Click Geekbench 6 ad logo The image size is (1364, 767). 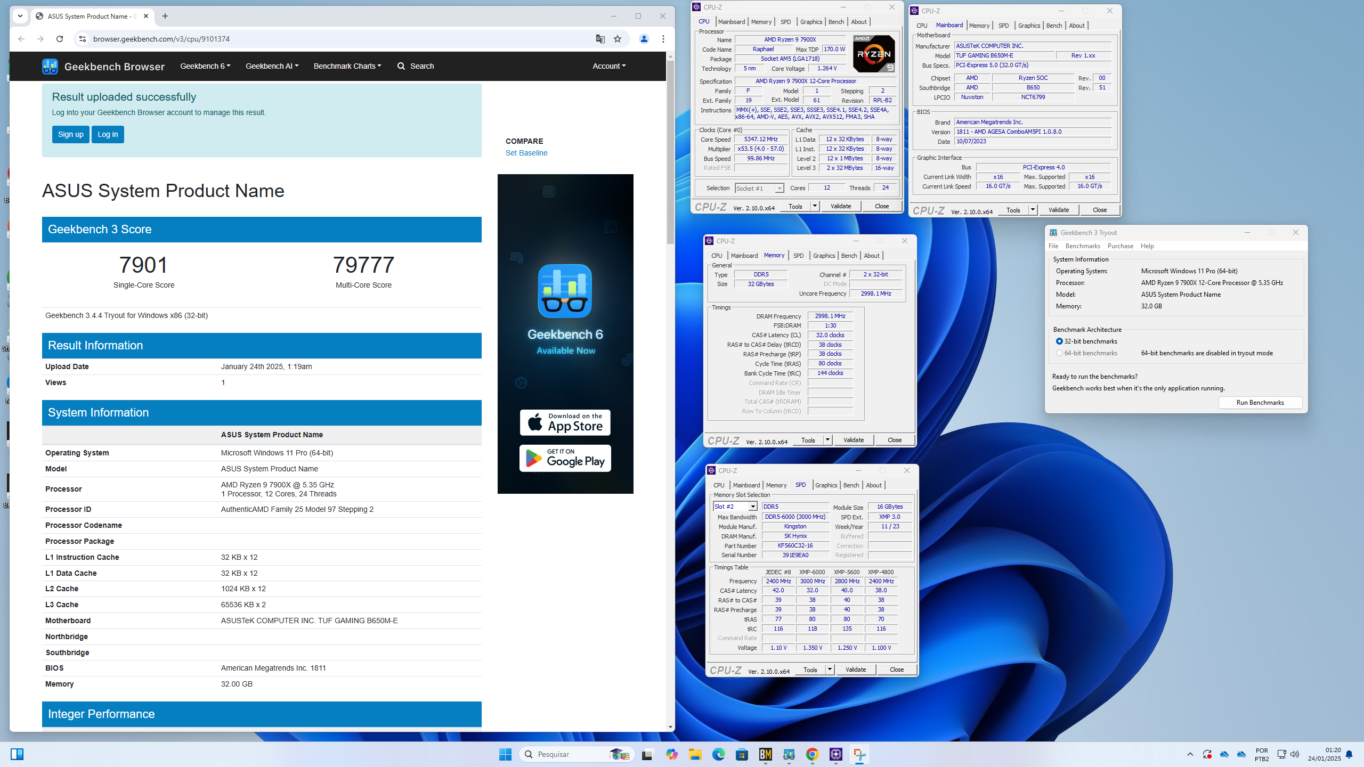[565, 291]
